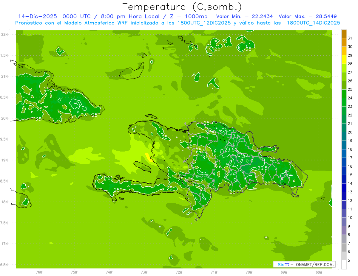Click the '0000 UTC' time text

pyautogui.click(x=77, y=16)
